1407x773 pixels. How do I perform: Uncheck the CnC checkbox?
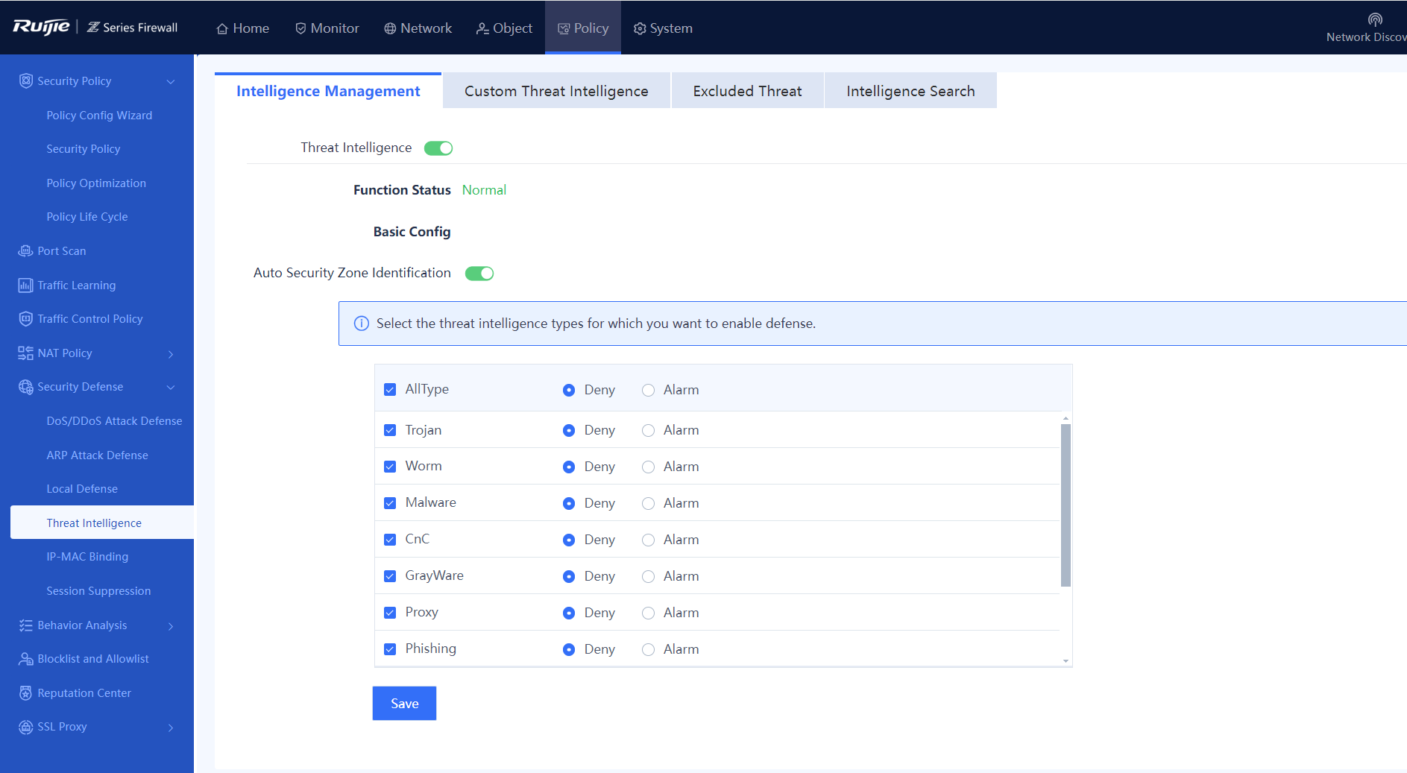[390, 540]
